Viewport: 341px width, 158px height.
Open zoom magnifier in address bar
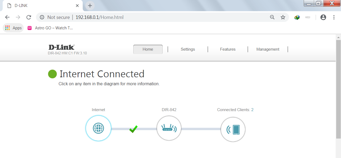272,17
